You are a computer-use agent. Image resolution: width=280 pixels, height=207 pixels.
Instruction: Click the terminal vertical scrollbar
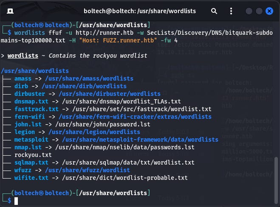tap(276, 180)
